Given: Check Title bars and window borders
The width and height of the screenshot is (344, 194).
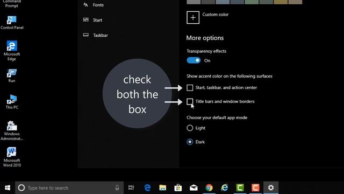Looking at the screenshot, I should coord(190,101).
